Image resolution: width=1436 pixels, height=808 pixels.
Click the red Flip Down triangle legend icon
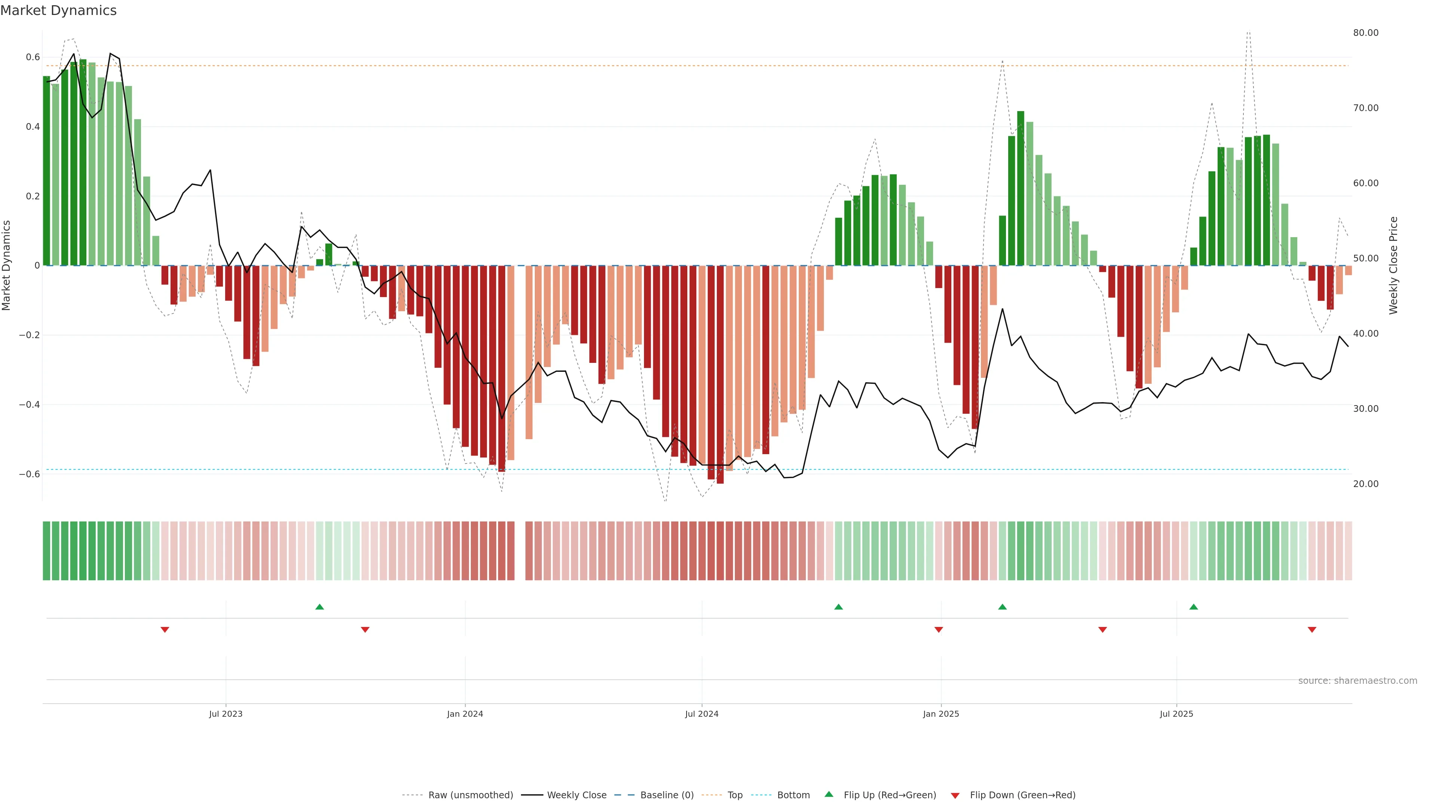(955, 796)
